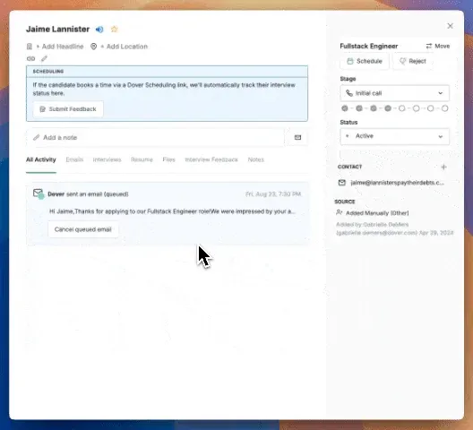The height and width of the screenshot is (430, 473).
Task: Expand the Active status dropdown
Action: point(394,136)
